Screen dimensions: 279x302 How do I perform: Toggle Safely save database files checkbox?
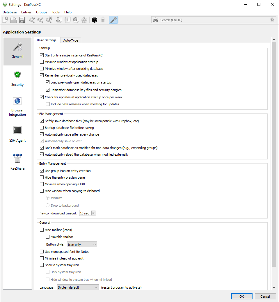pyautogui.click(x=42, y=121)
